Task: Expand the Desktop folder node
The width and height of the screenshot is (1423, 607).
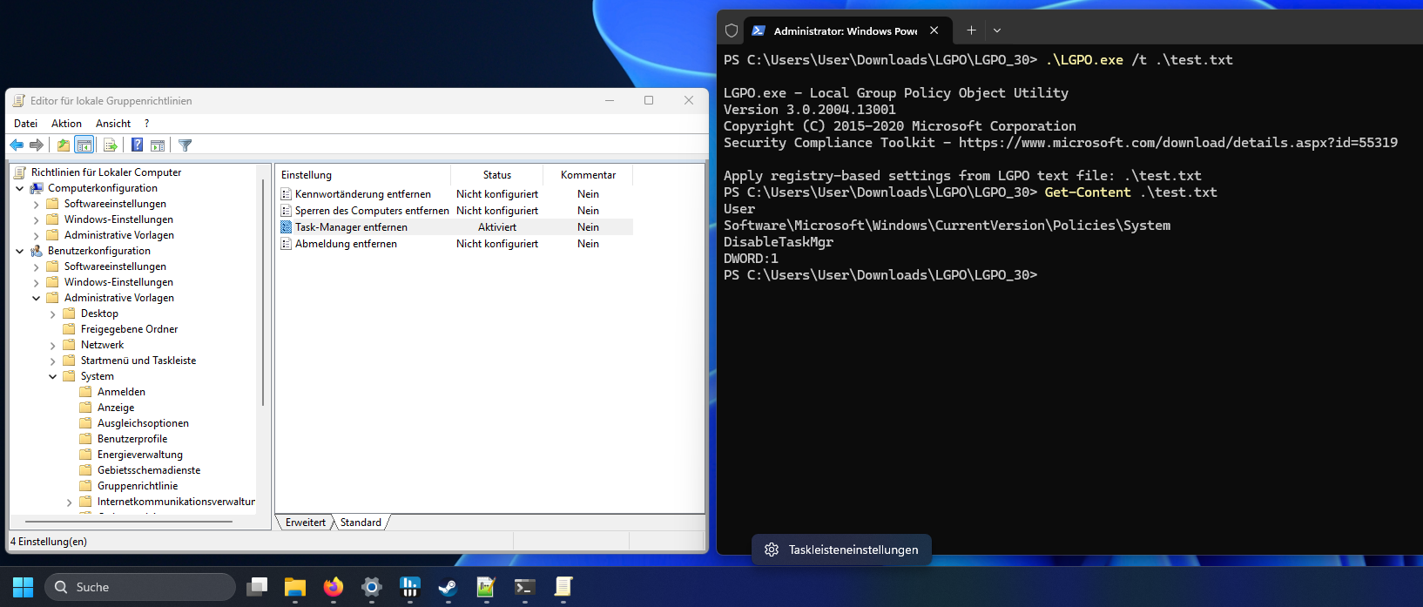Action: click(x=52, y=314)
